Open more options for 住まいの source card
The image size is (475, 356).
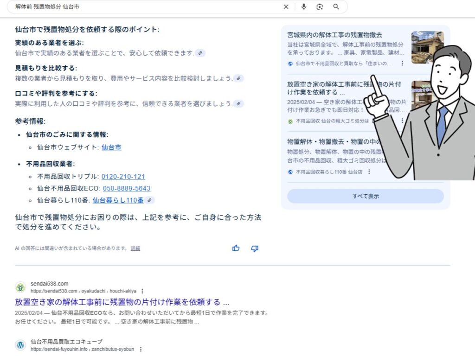402,63
